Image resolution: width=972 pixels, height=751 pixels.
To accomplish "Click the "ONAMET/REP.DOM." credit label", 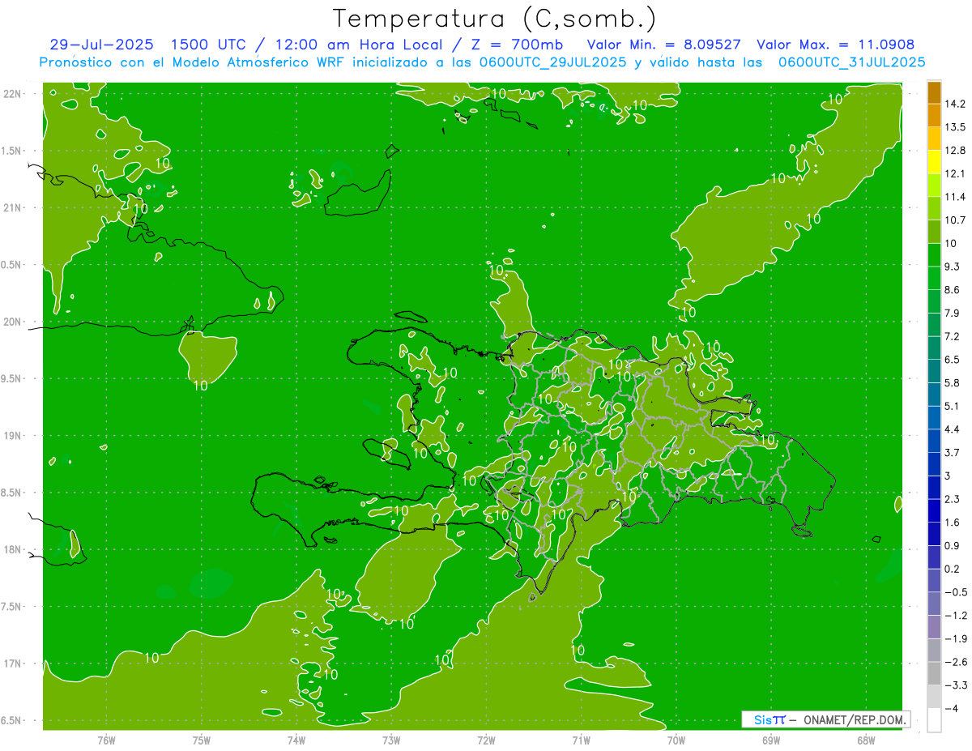I will pos(855,719).
